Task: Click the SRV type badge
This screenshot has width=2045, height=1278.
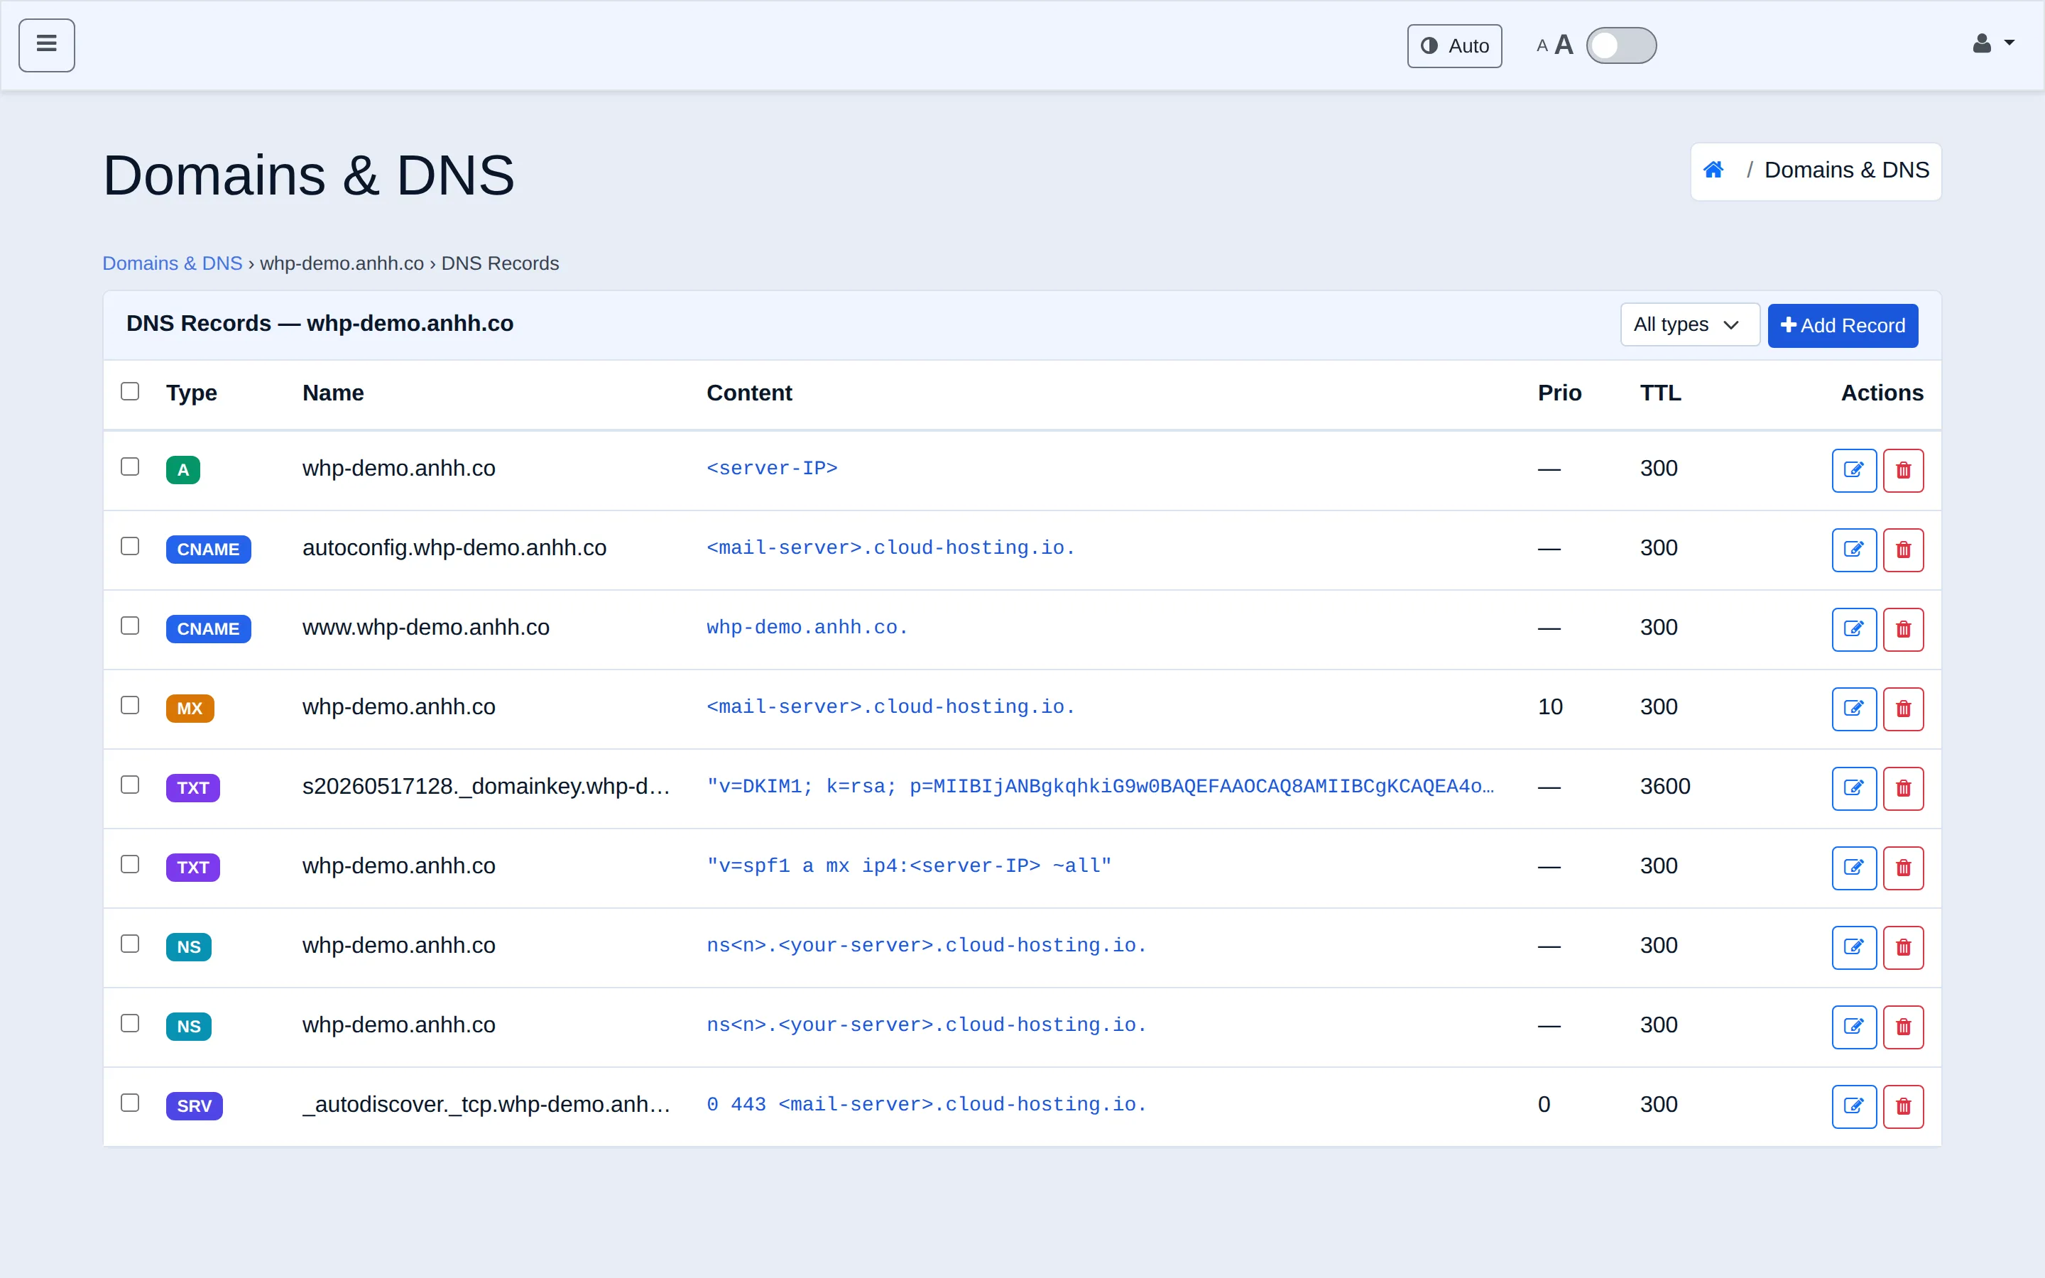Action: point(194,1105)
